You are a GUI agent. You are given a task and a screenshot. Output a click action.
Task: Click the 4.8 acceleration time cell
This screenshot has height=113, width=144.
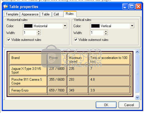pyautogui.click(x=109, y=81)
